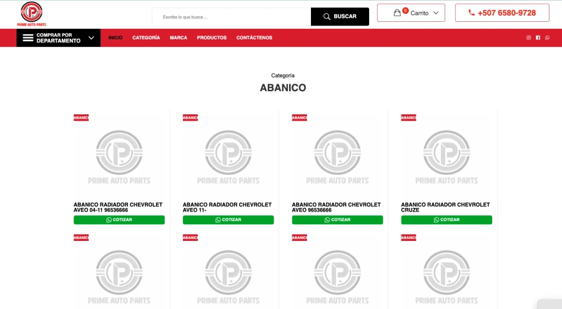Viewport: 562px width, 309px height.
Task: Click the cart item count badge
Action: pyautogui.click(x=405, y=11)
